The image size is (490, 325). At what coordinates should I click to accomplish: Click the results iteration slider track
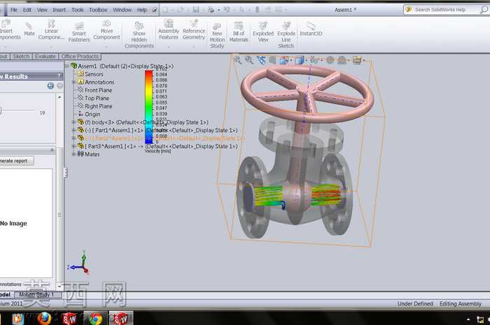17,110
